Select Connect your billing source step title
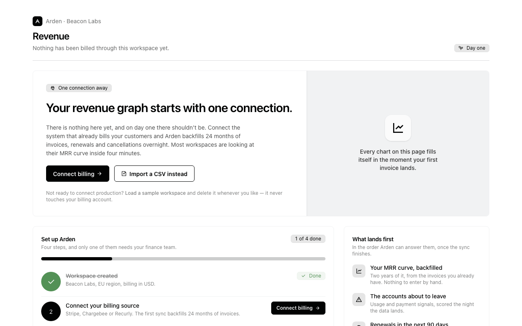The width and height of the screenshot is (522, 326). 102,306
